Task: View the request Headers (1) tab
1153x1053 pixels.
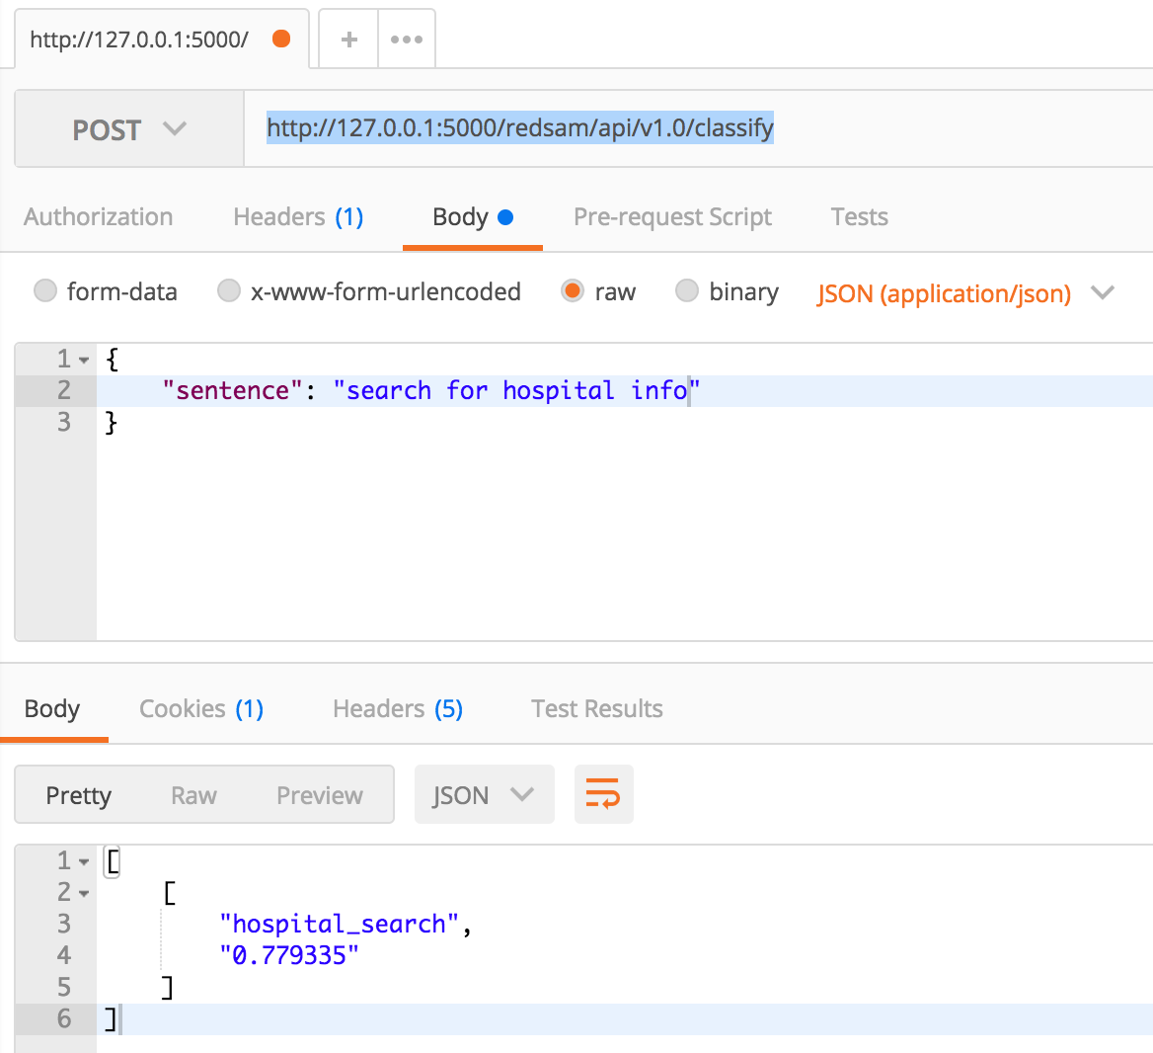Action: pos(298,216)
